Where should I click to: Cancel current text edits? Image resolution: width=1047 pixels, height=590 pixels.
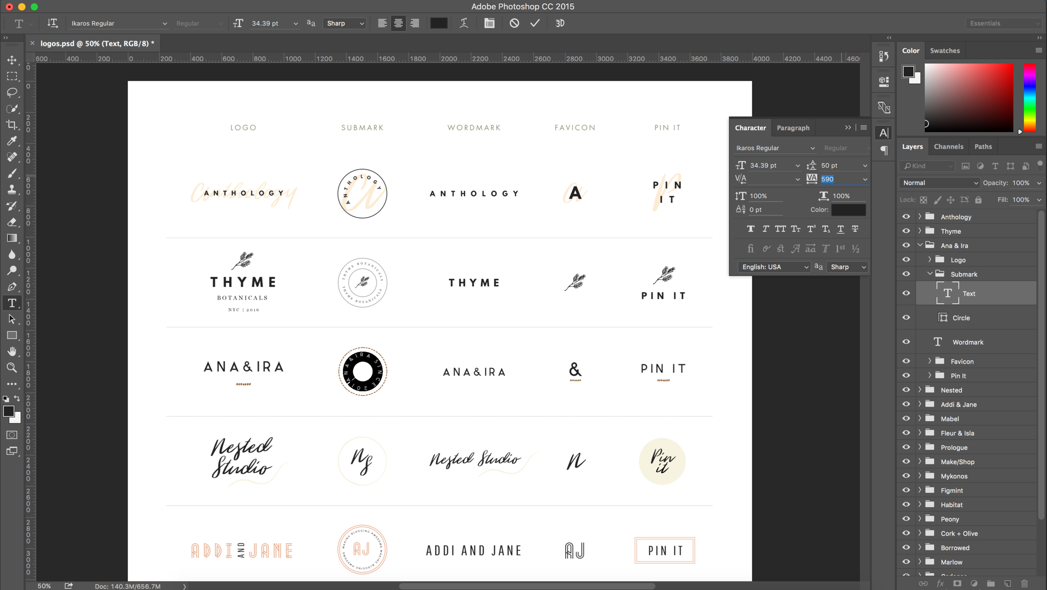[514, 23]
